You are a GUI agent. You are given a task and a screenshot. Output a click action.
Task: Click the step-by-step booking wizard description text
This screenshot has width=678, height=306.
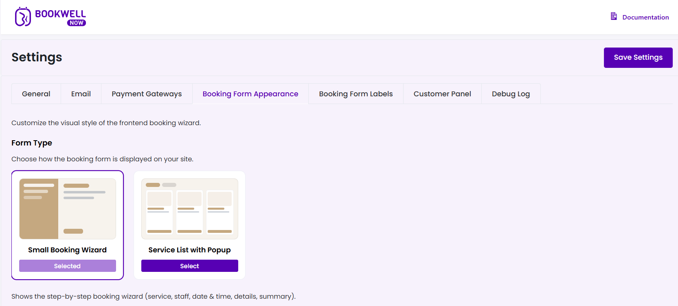pyautogui.click(x=154, y=296)
